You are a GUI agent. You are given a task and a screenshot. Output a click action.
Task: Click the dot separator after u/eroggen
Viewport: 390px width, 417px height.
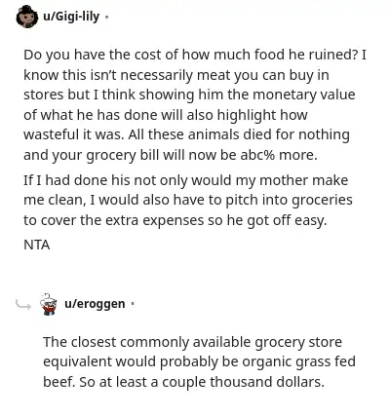(x=133, y=304)
